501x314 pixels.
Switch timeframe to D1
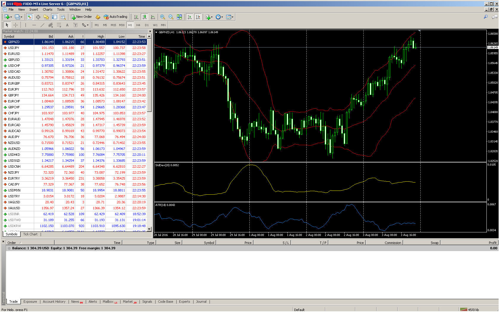(147, 25)
